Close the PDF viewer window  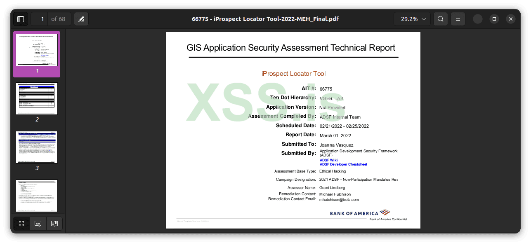pos(511,19)
